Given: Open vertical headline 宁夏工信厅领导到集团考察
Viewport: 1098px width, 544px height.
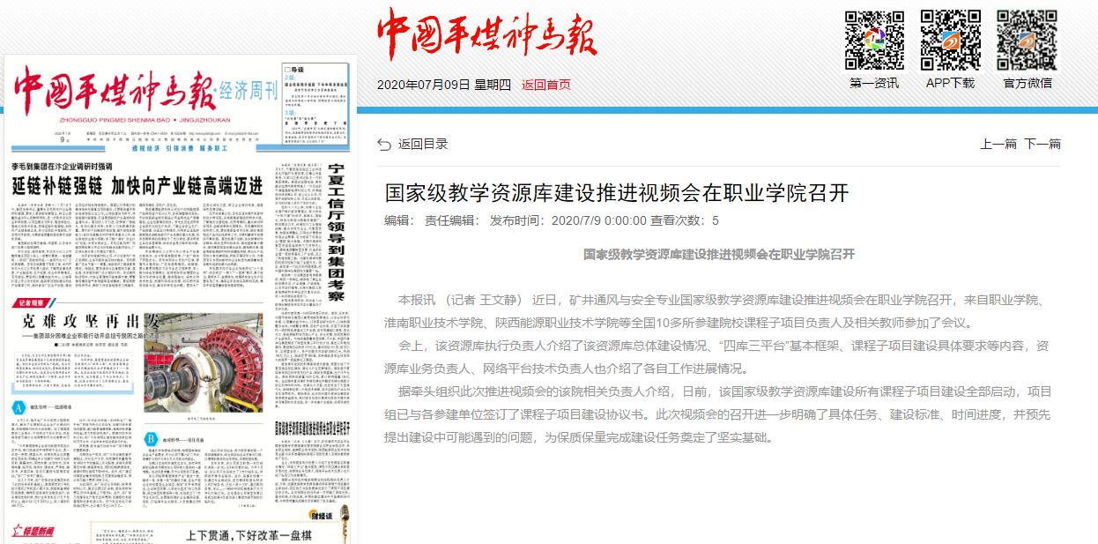Looking at the screenshot, I should click(x=336, y=232).
